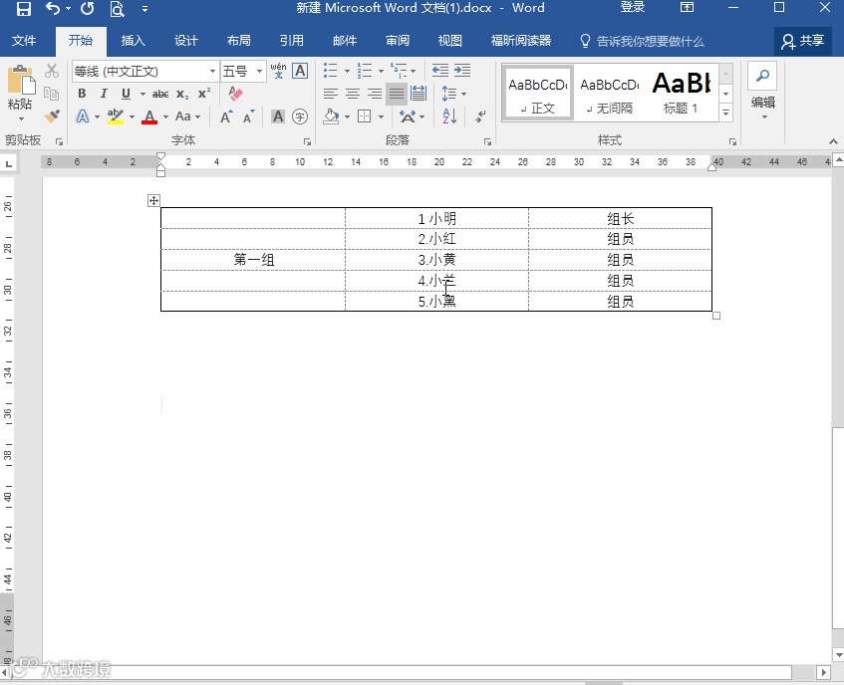Align text right
The image size is (844, 685).
coord(375,94)
